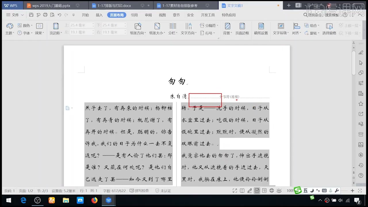Open the 页边距 margins dropdown
Viewport: 368px width, 207px height.
[x=56, y=29]
